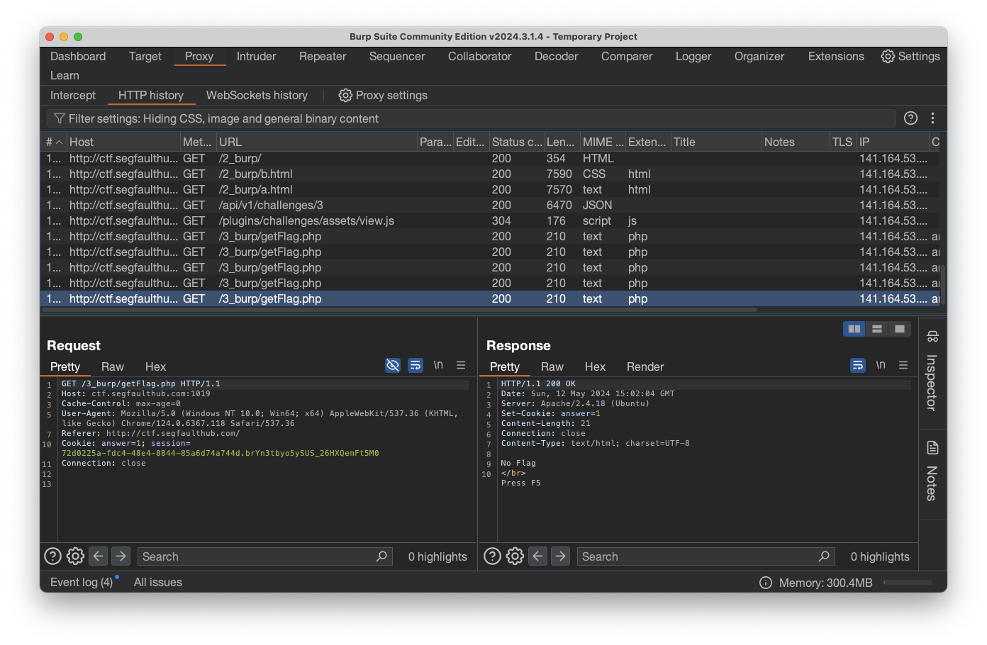Open All issues in status bar
The image size is (987, 645).
point(158,583)
